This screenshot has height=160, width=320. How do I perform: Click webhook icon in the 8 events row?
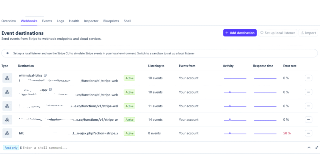click(x=7, y=133)
